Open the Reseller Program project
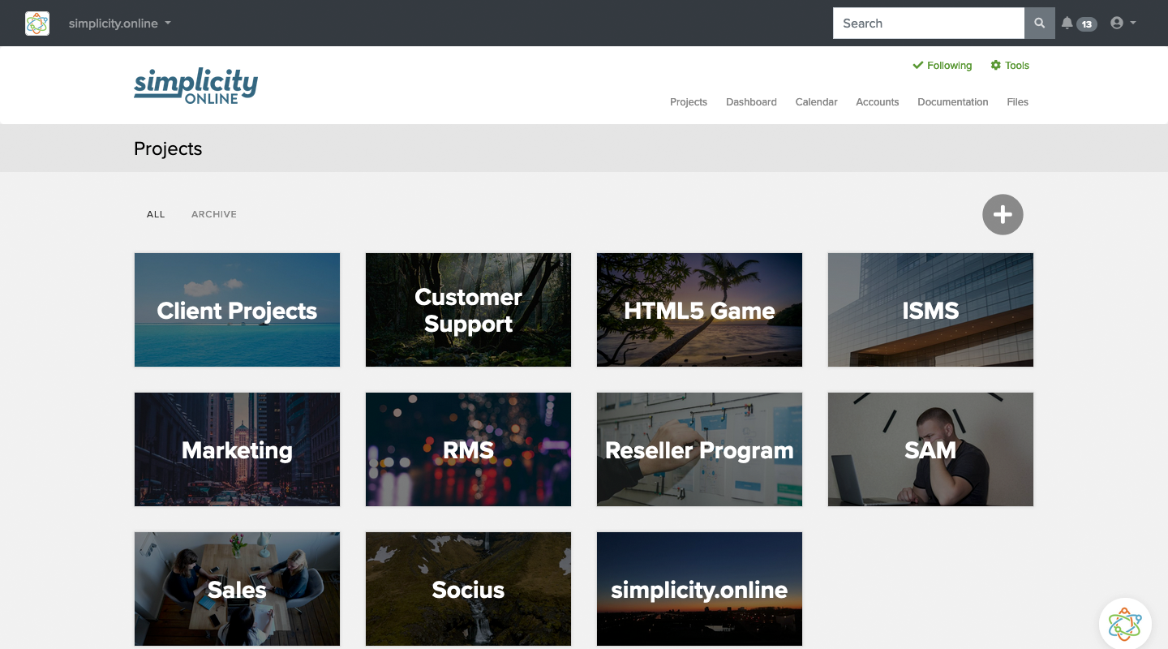The width and height of the screenshot is (1168, 649). pyautogui.click(x=699, y=449)
